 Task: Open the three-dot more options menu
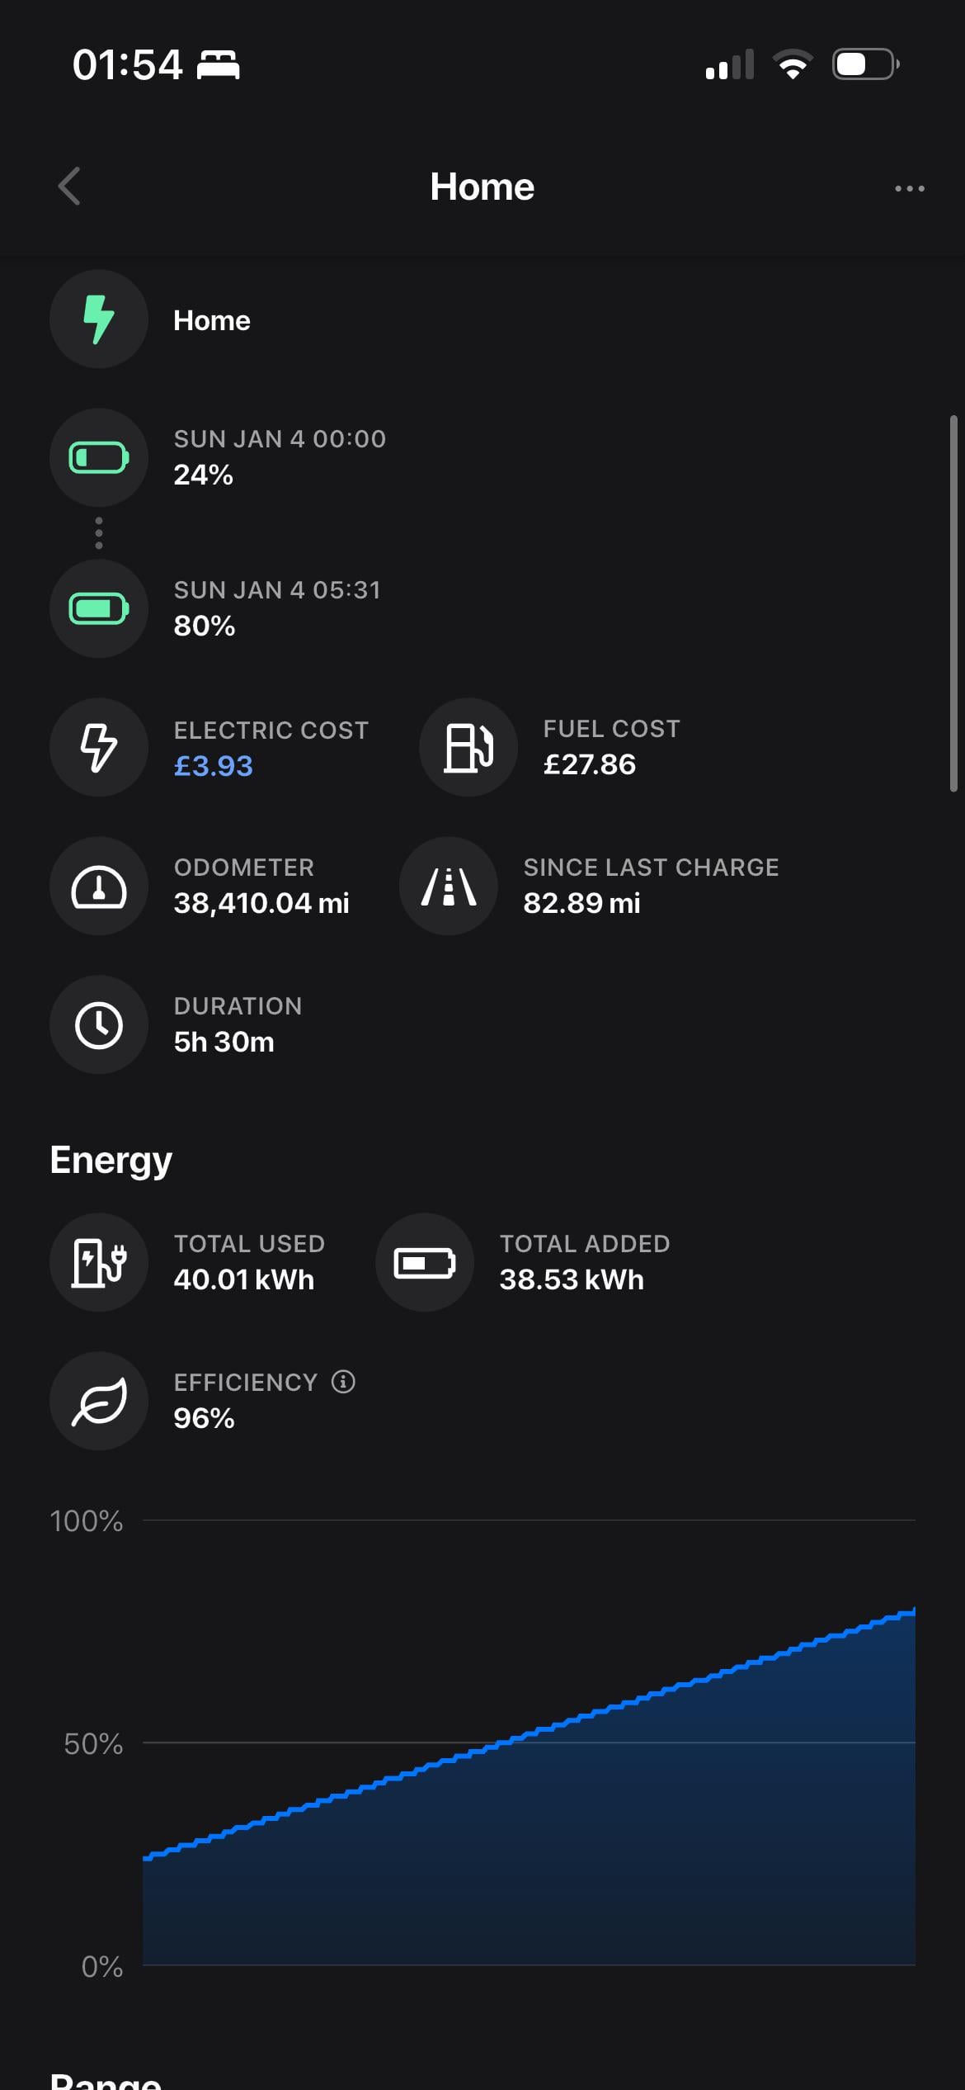pos(909,188)
